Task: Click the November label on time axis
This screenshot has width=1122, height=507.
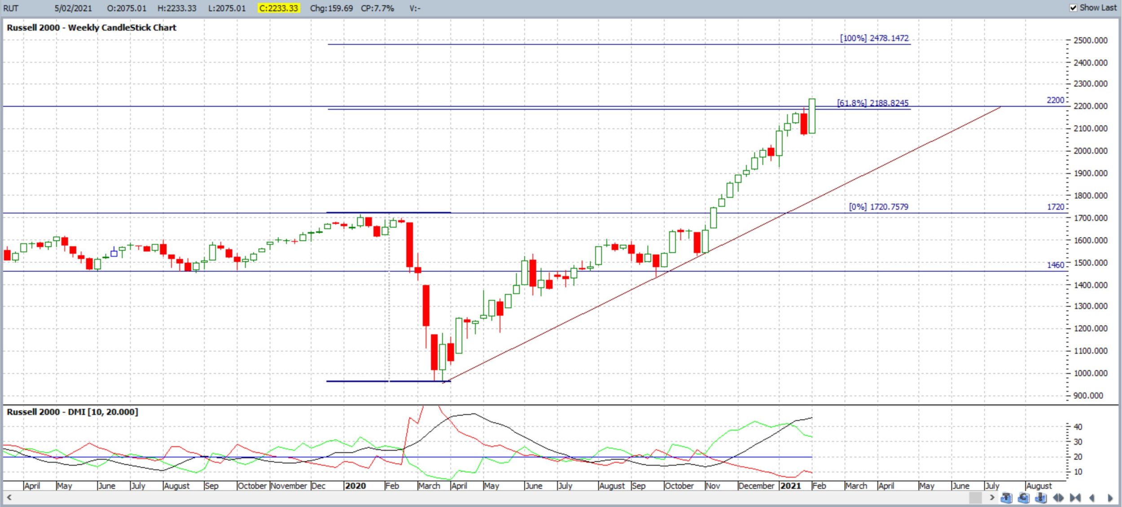Action: point(289,486)
